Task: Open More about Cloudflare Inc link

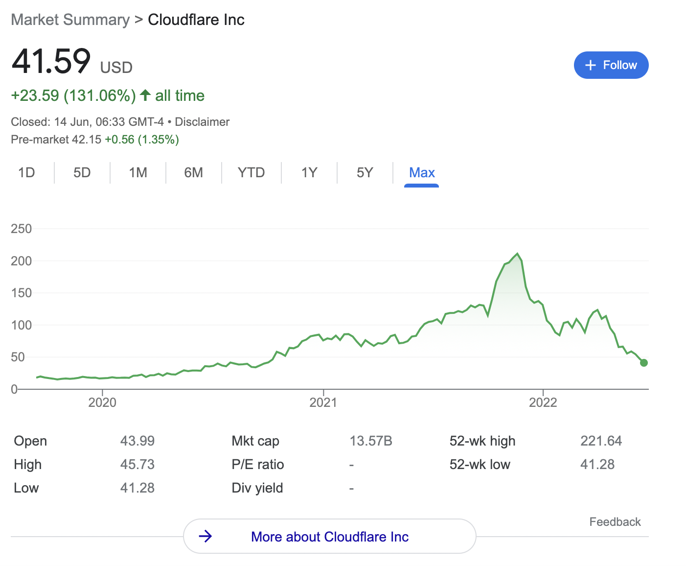Action: [x=330, y=537]
